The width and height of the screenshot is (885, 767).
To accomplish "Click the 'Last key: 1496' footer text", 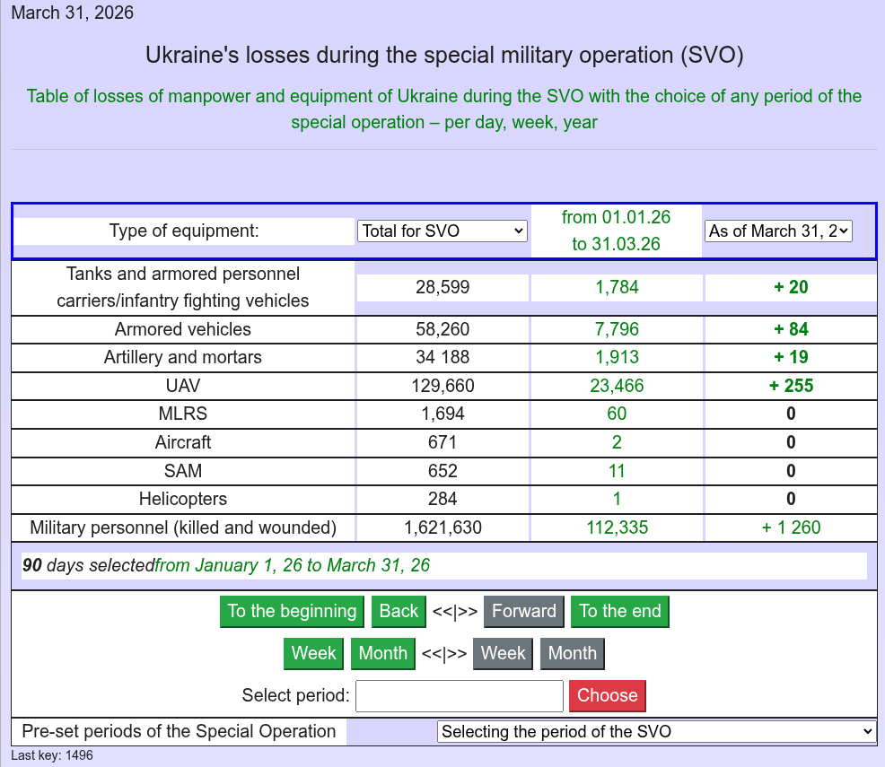I will 52,755.
